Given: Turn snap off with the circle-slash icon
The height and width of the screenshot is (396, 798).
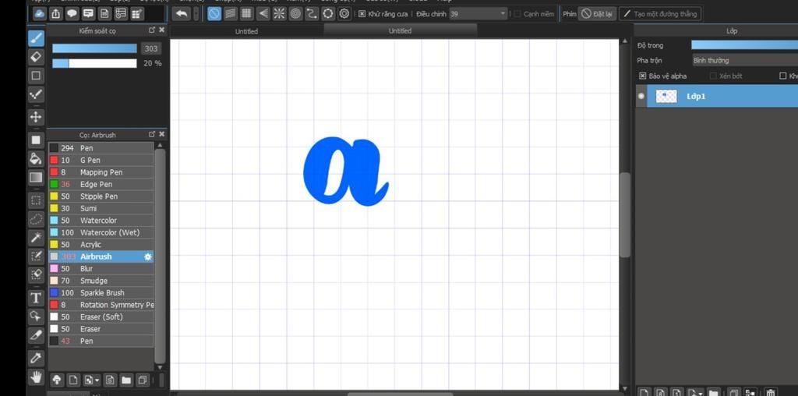Looking at the screenshot, I should (x=214, y=14).
